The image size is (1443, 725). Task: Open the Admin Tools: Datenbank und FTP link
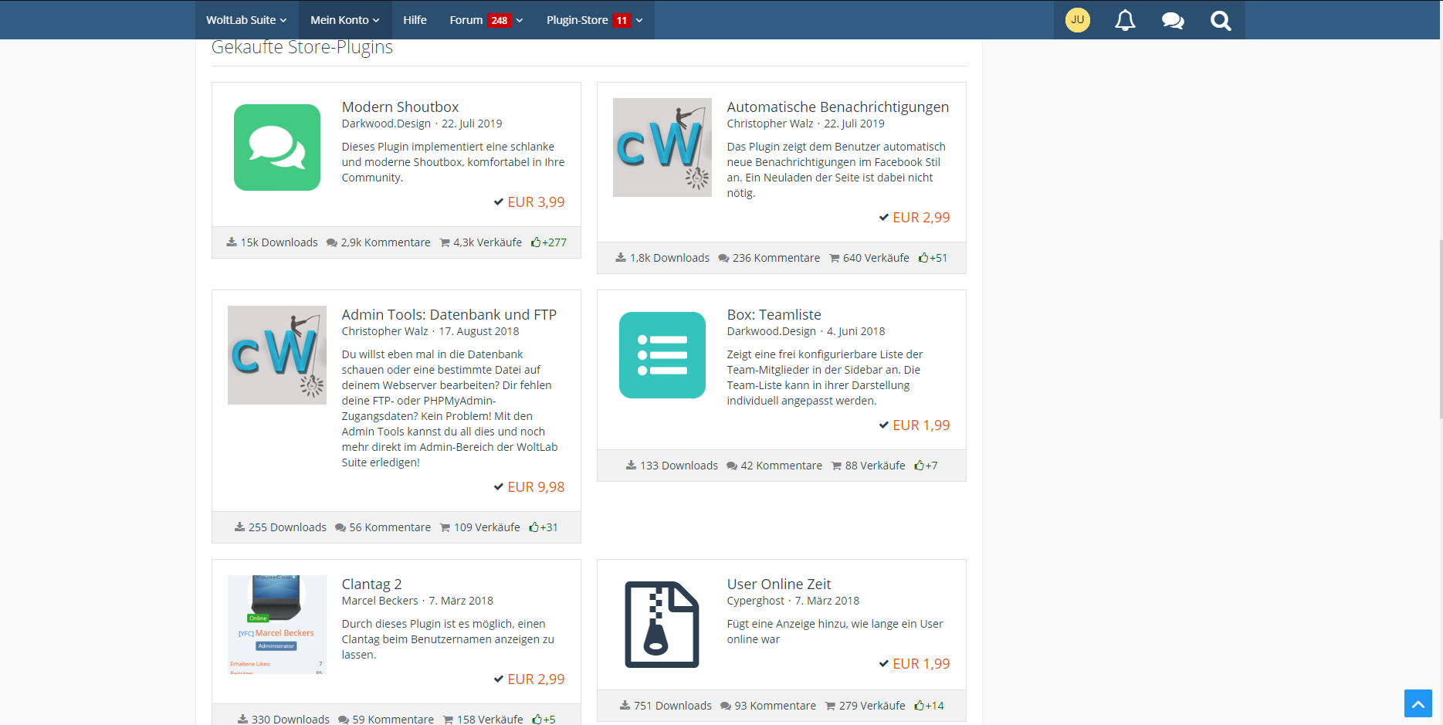point(449,315)
